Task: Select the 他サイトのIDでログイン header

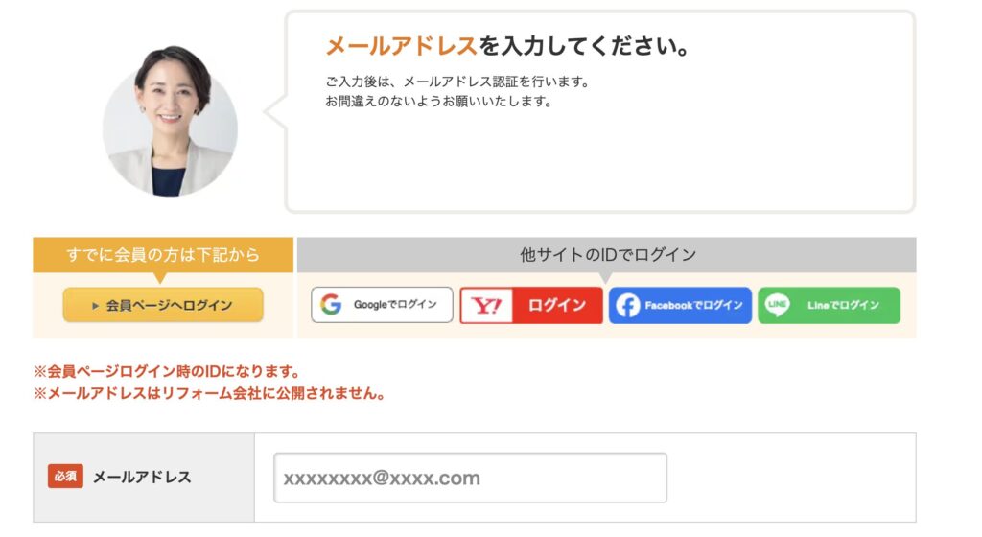Action: pos(607,255)
